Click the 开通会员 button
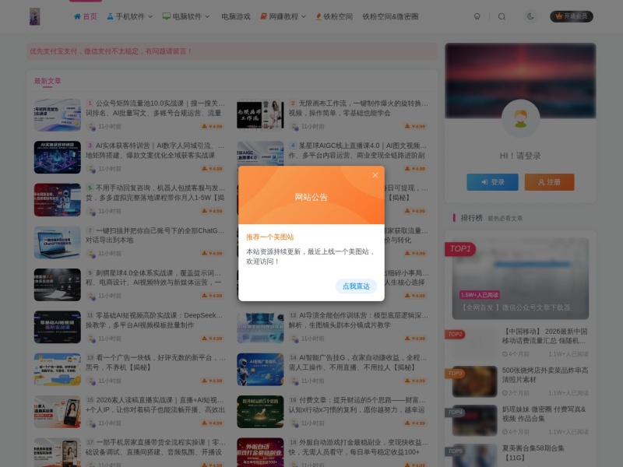The image size is (623, 467). [572, 16]
